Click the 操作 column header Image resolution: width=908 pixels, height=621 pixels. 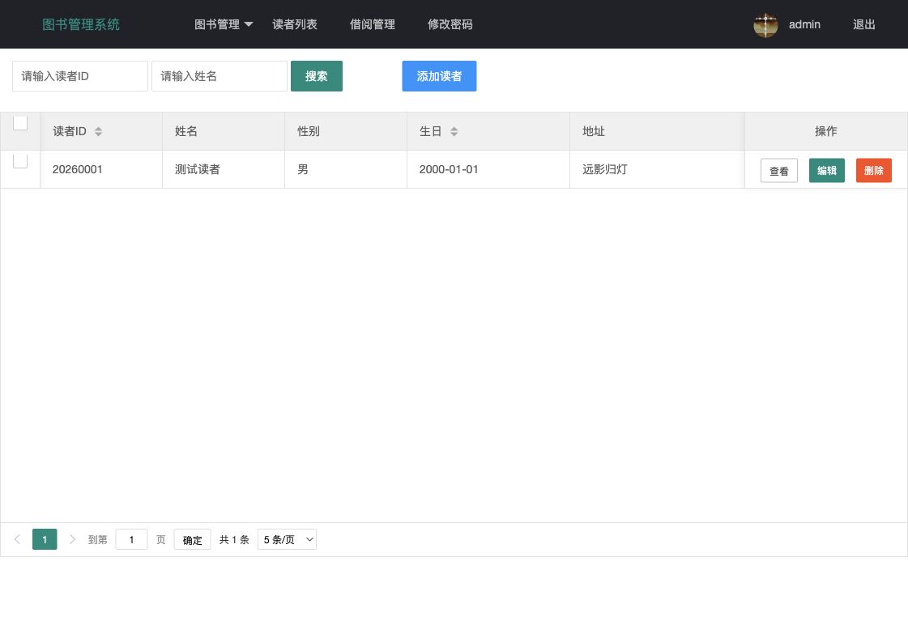pyautogui.click(x=825, y=131)
